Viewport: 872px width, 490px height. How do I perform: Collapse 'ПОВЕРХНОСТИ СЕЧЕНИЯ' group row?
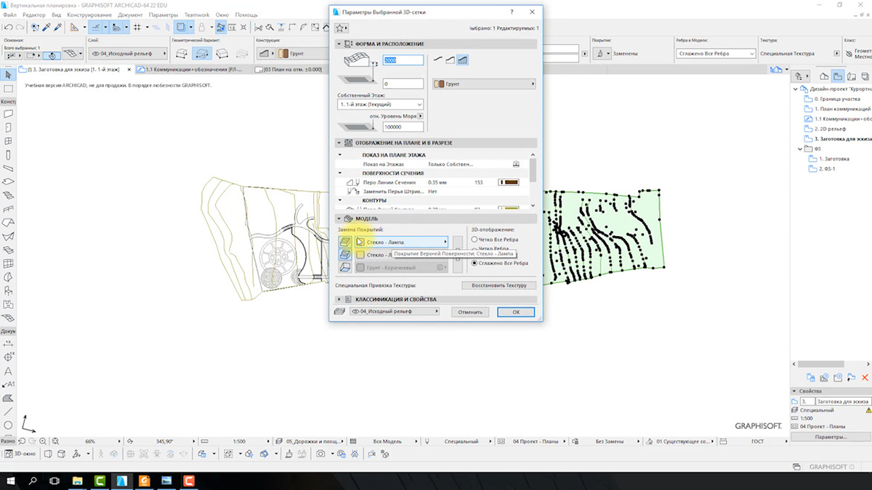click(x=339, y=173)
